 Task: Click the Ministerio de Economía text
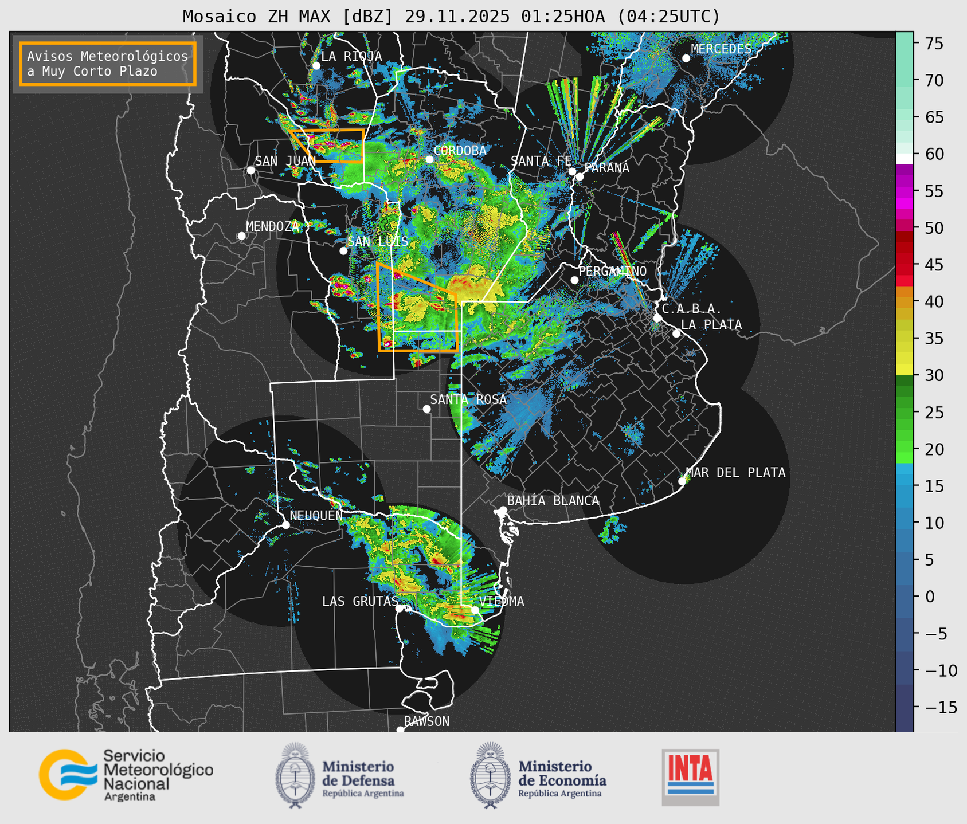pos(562,779)
